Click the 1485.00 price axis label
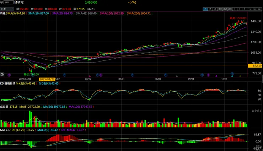263x151 pixels. pyautogui.click(x=256, y=21)
